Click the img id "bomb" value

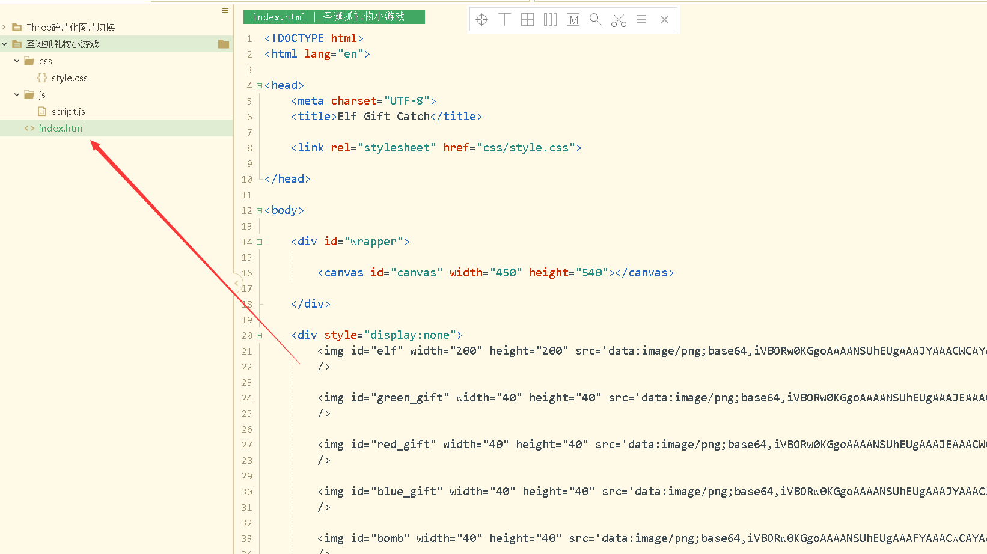pos(390,538)
